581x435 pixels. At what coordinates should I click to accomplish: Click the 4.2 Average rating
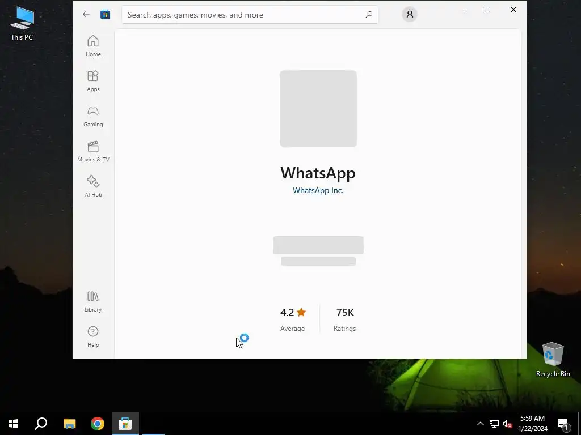click(x=293, y=319)
